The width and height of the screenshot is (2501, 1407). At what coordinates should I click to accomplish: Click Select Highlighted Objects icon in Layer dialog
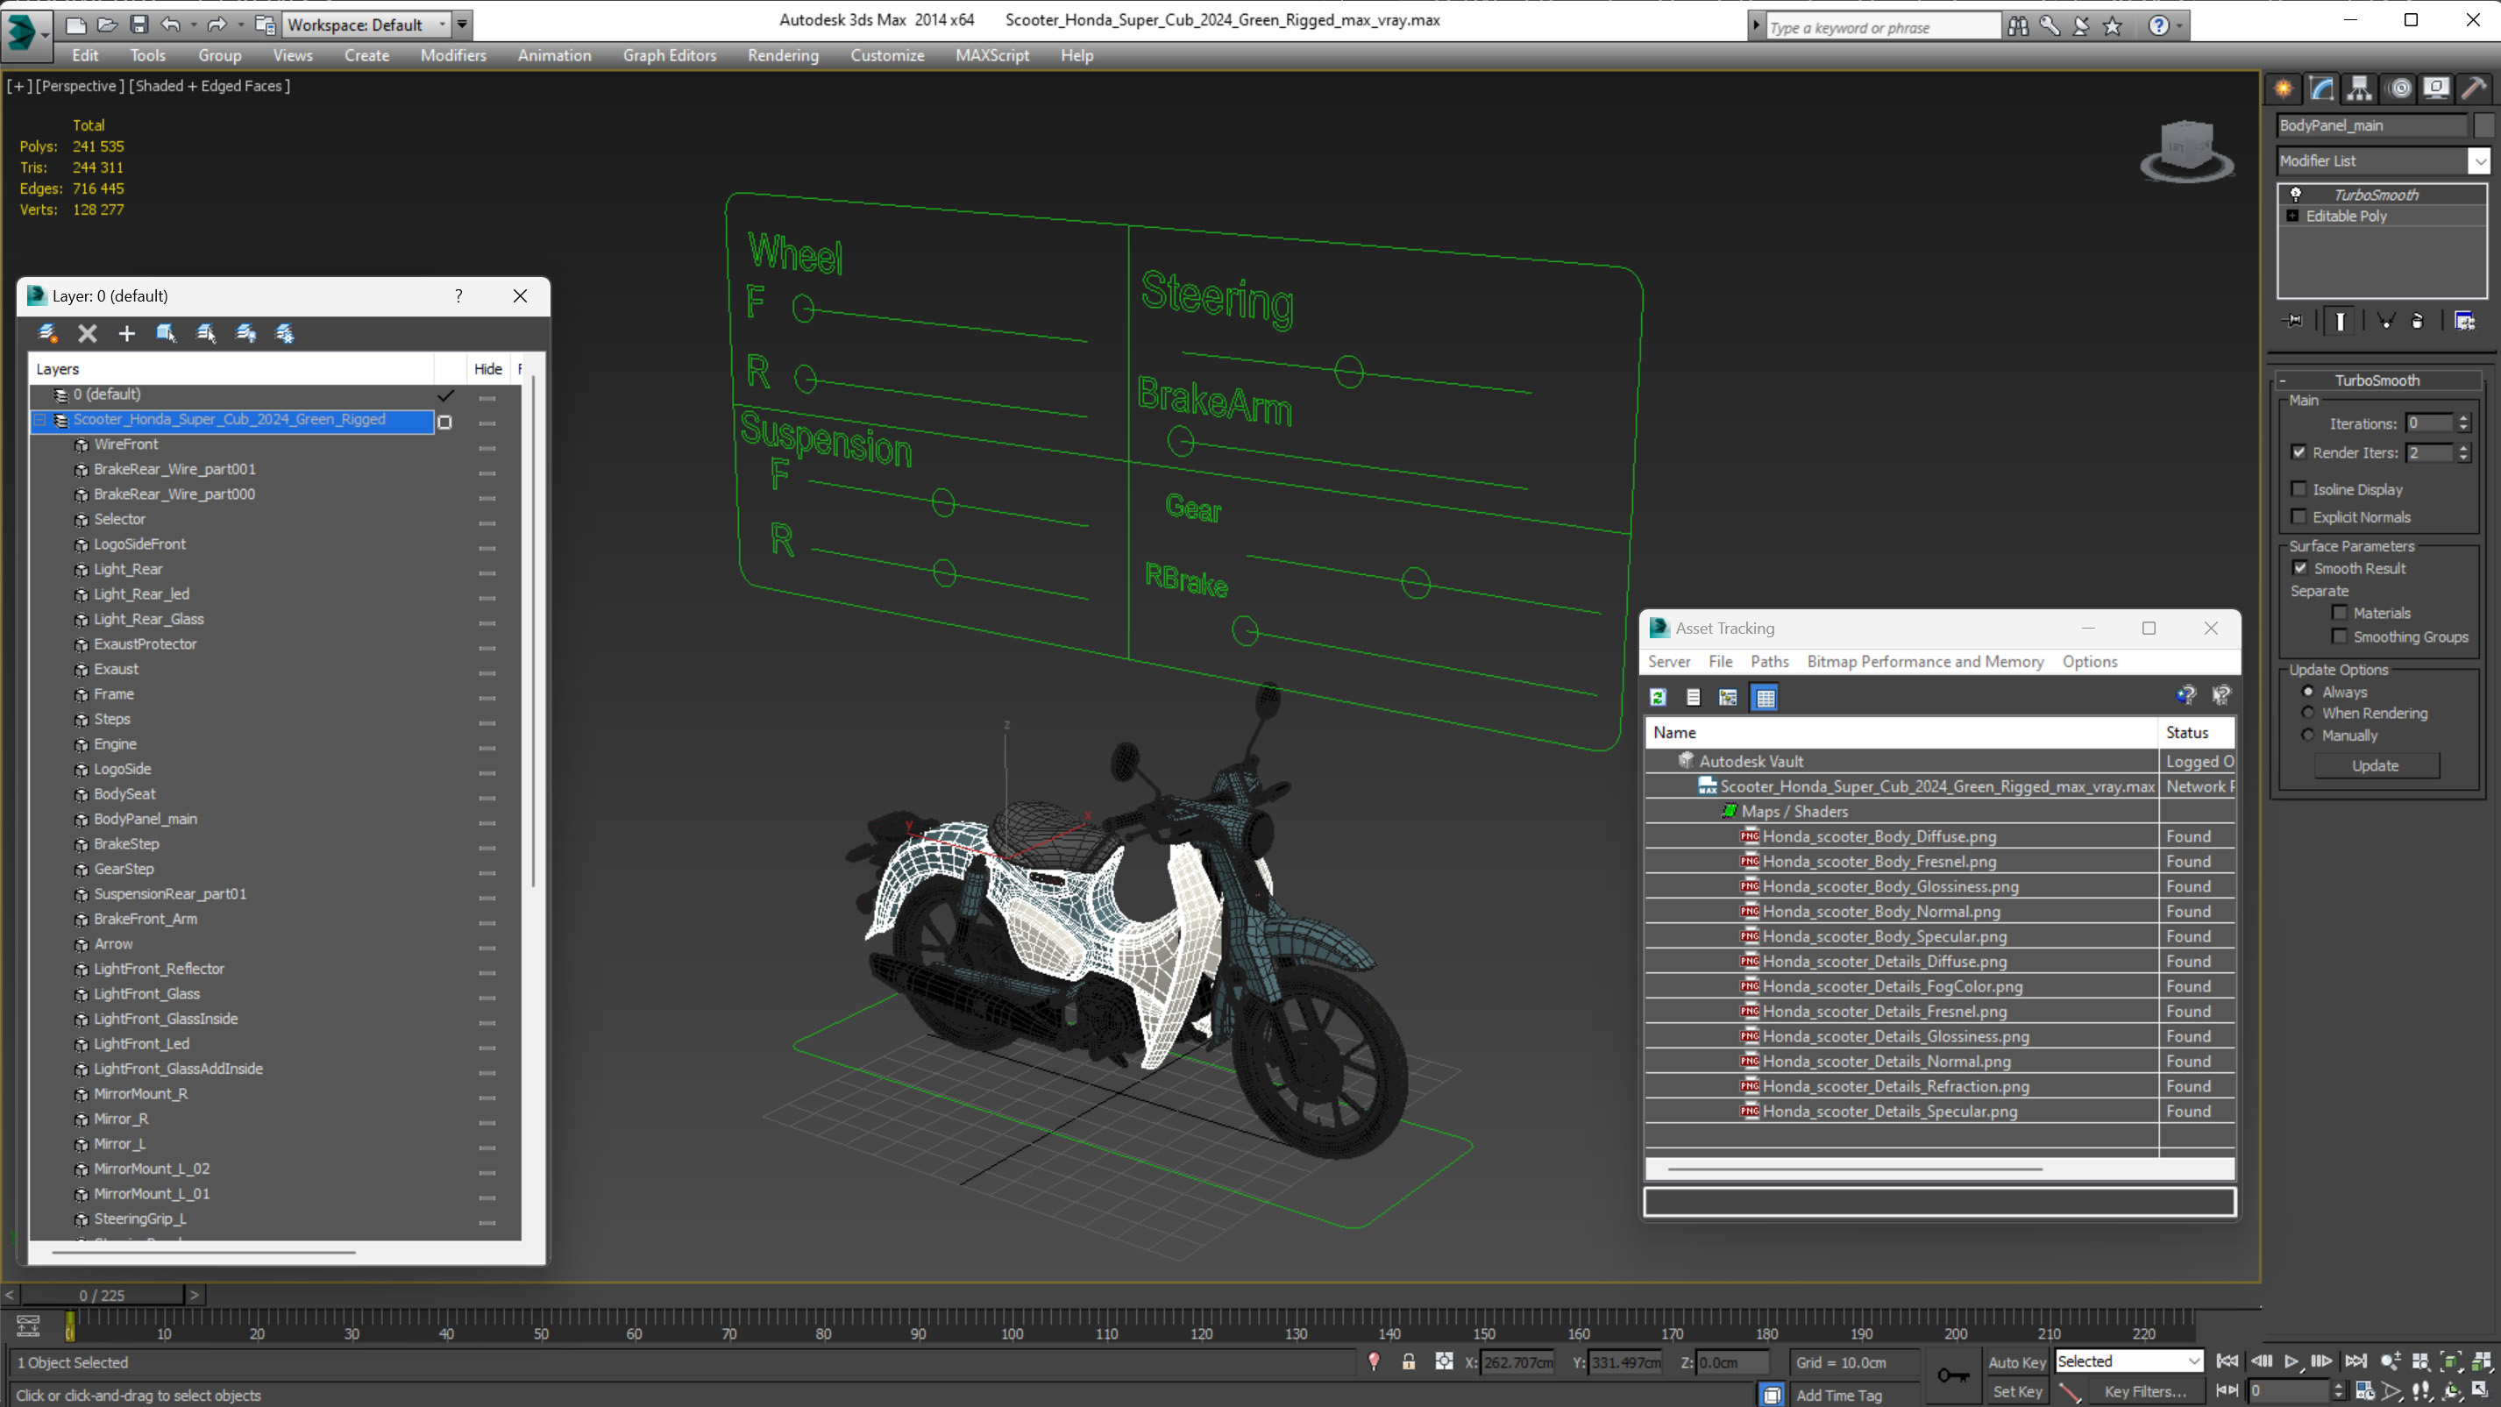[x=166, y=333]
